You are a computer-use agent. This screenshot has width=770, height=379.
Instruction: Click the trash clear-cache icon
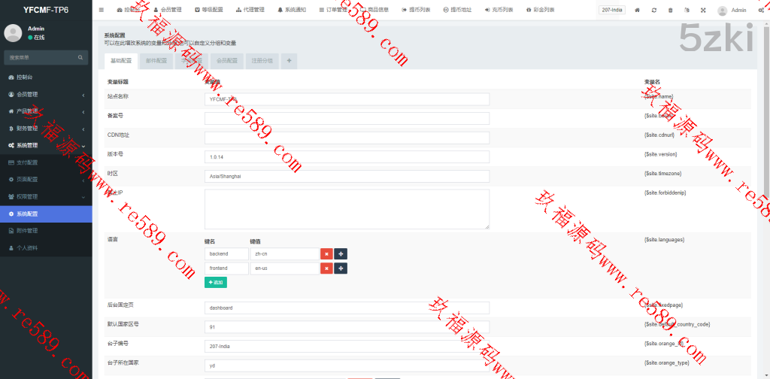tap(671, 11)
